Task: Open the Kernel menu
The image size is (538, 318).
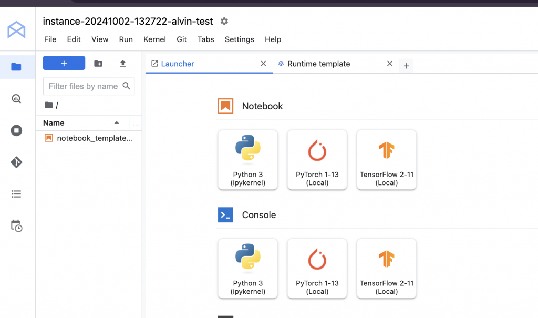Action: [154, 39]
